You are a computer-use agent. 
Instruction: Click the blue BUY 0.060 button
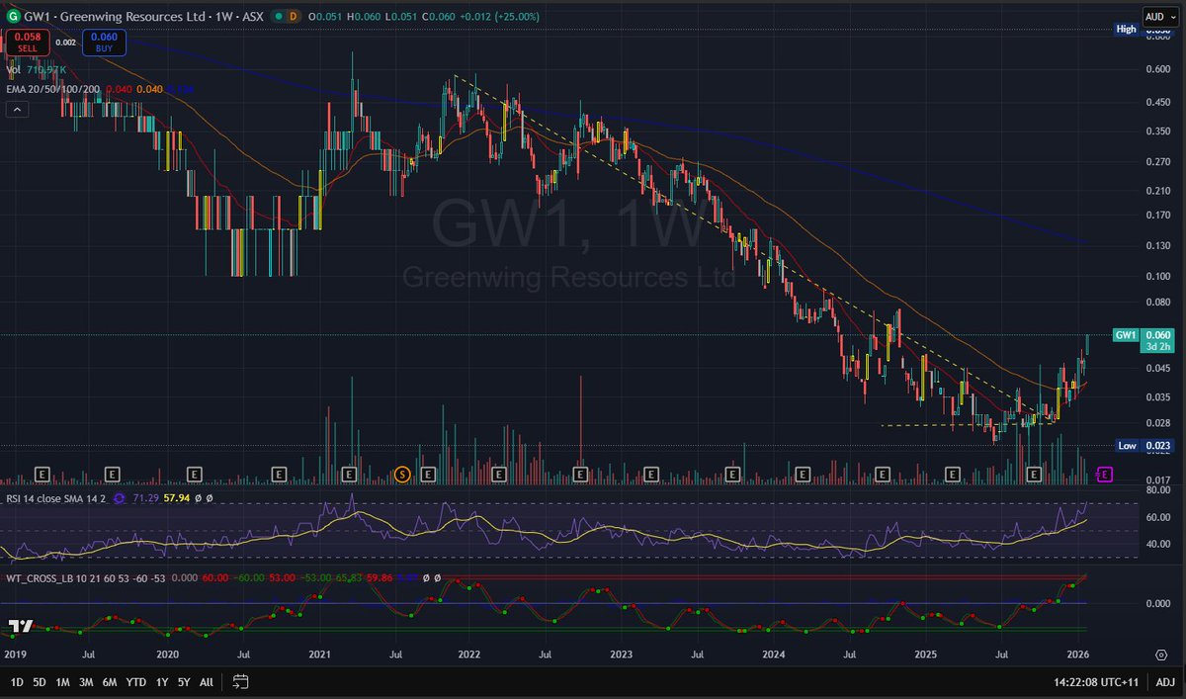pos(104,42)
